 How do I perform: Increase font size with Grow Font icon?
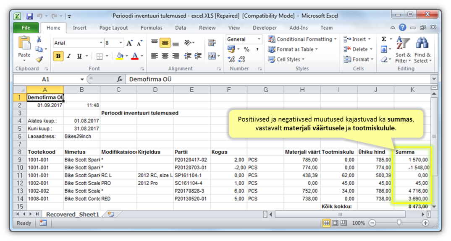tap(129, 43)
